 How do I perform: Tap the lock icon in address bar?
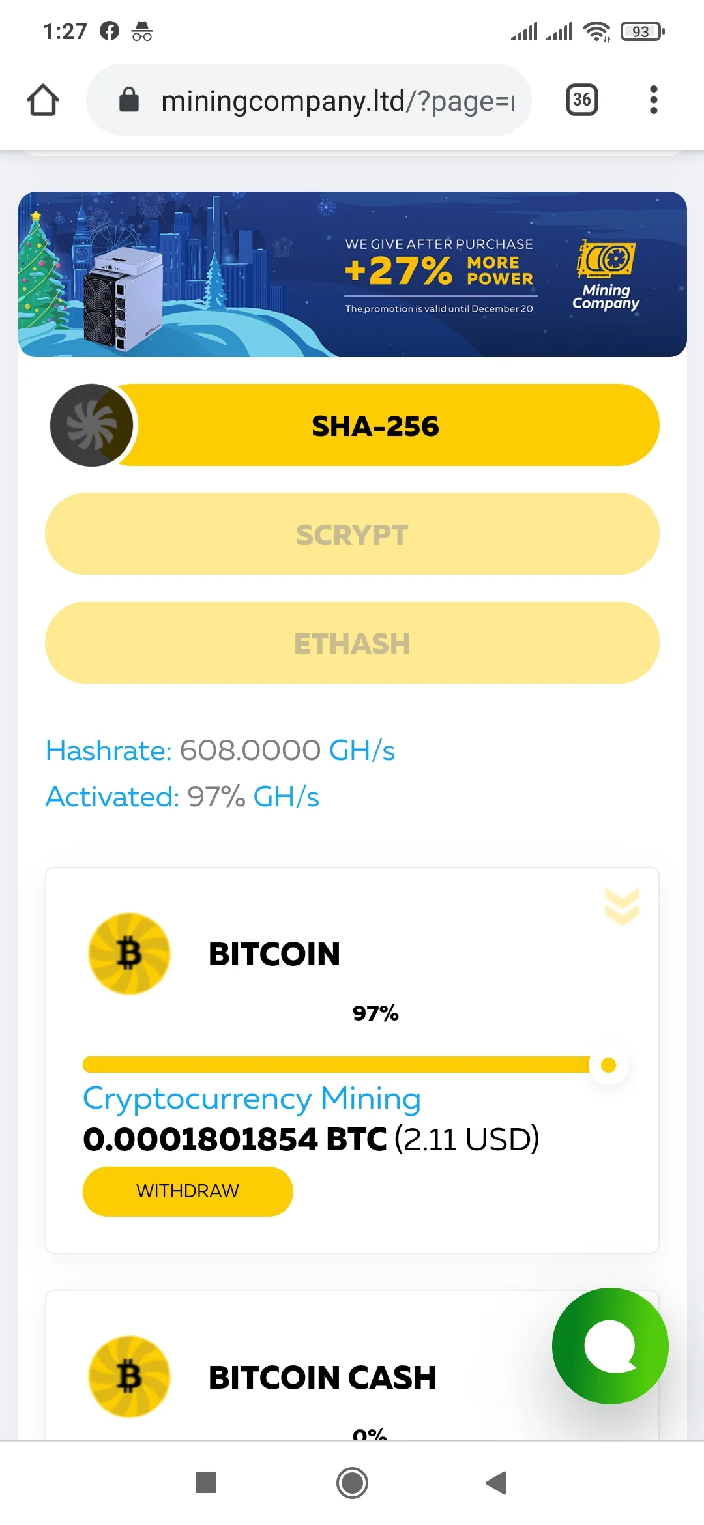tap(129, 100)
